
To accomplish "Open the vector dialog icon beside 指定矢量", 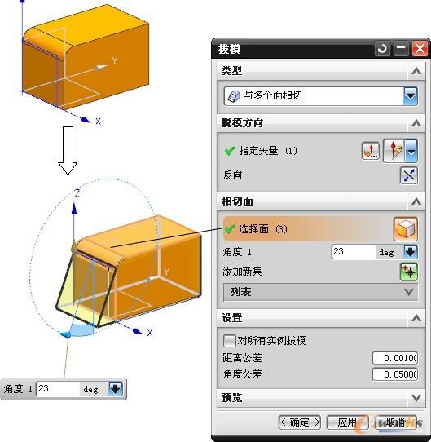I will point(370,151).
